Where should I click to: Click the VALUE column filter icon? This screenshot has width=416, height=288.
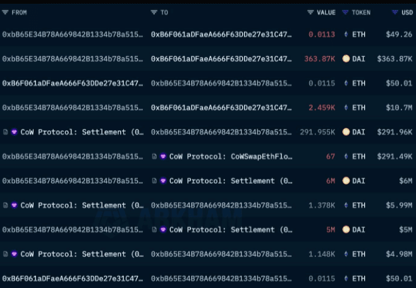310,13
